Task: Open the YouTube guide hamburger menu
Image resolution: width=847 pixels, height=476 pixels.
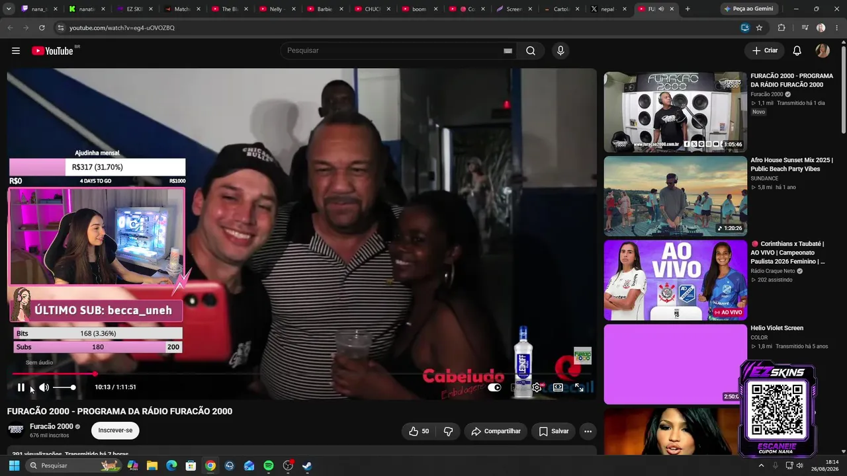Action: tap(16, 51)
